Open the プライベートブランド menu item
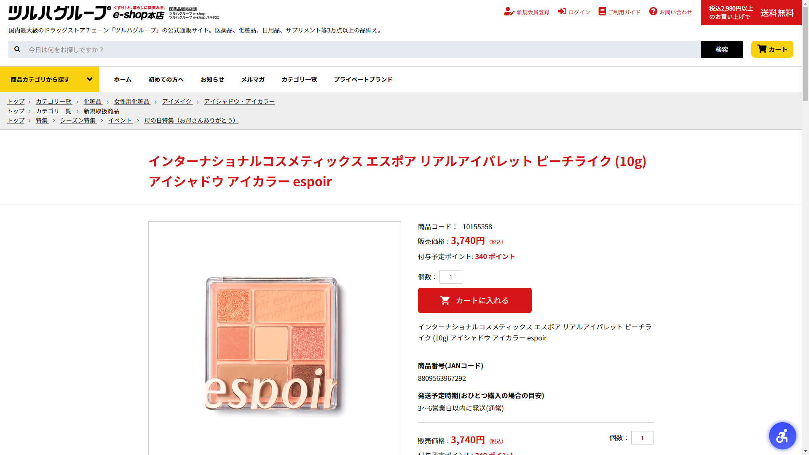Viewport: 809px width, 455px height. pyautogui.click(x=363, y=80)
